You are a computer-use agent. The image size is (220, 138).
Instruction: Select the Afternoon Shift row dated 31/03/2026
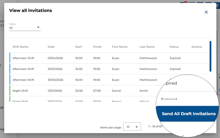tap(99, 69)
